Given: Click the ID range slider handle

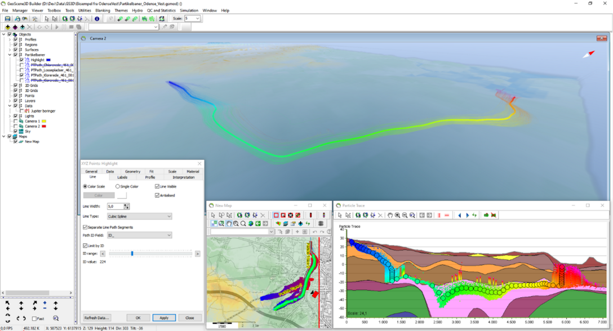Looking at the screenshot, I should click(x=132, y=254).
